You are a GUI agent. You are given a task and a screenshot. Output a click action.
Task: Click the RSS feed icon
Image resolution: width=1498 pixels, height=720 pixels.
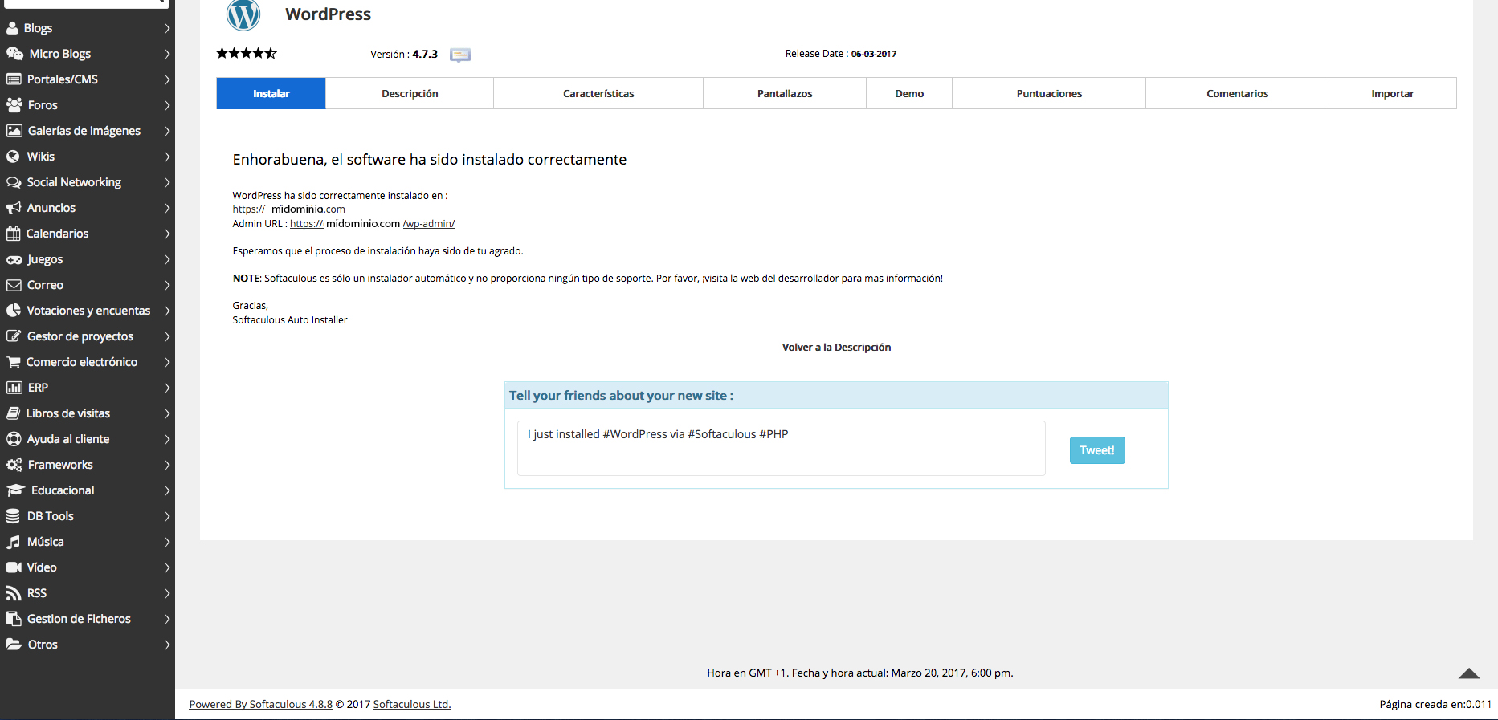[14, 593]
